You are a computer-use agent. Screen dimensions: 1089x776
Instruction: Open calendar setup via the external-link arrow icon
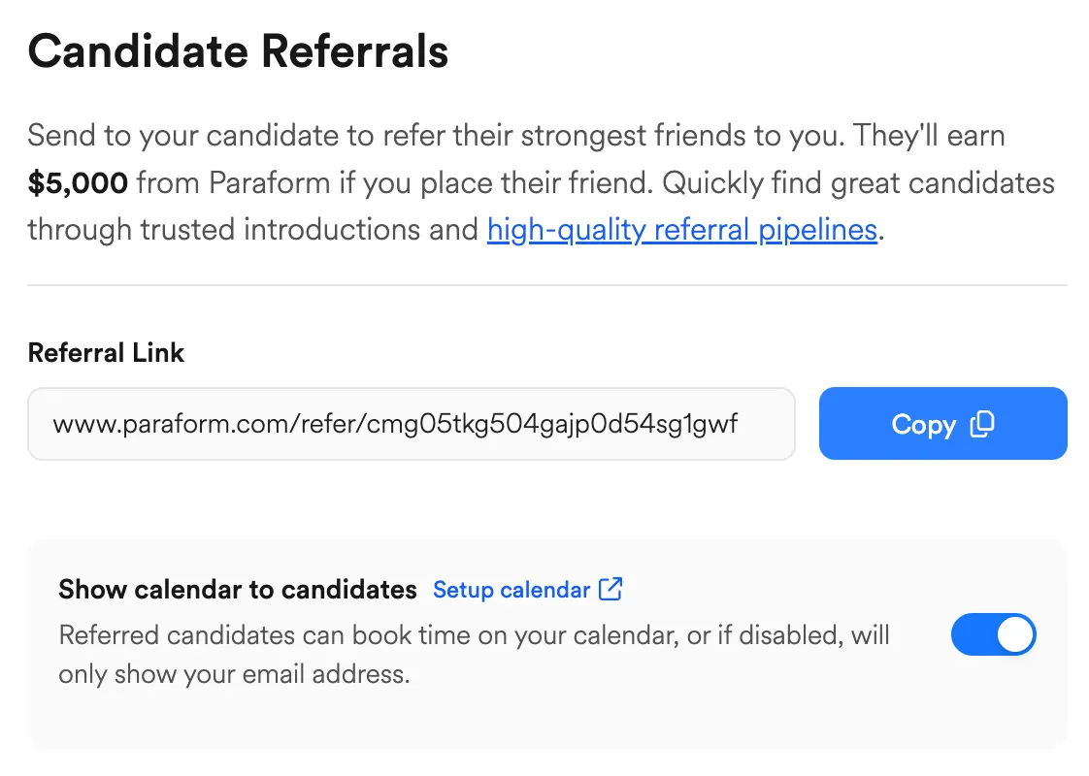(x=611, y=589)
